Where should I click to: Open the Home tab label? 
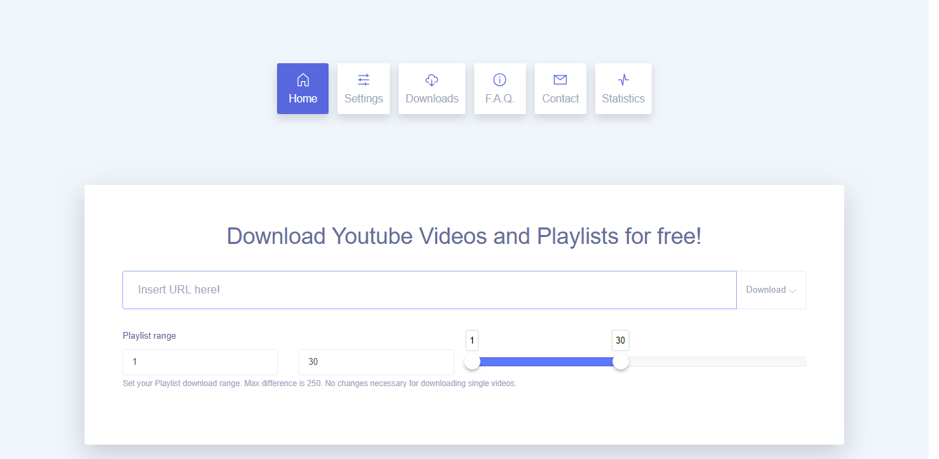[x=303, y=98]
